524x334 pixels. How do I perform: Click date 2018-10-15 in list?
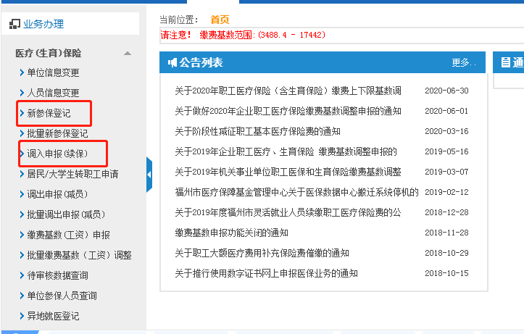pyautogui.click(x=446, y=274)
